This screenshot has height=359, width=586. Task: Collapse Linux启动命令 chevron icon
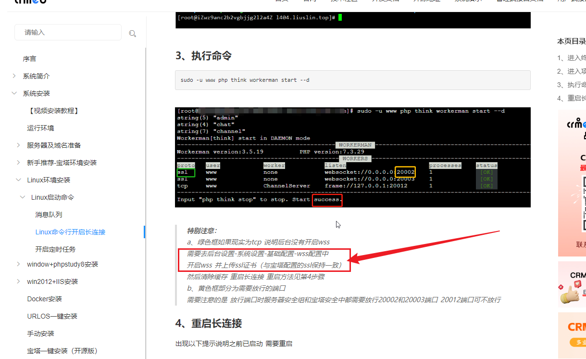point(23,197)
